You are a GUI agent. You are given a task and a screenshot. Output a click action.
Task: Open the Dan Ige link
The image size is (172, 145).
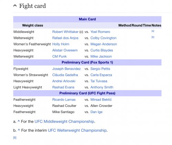coord(96,112)
